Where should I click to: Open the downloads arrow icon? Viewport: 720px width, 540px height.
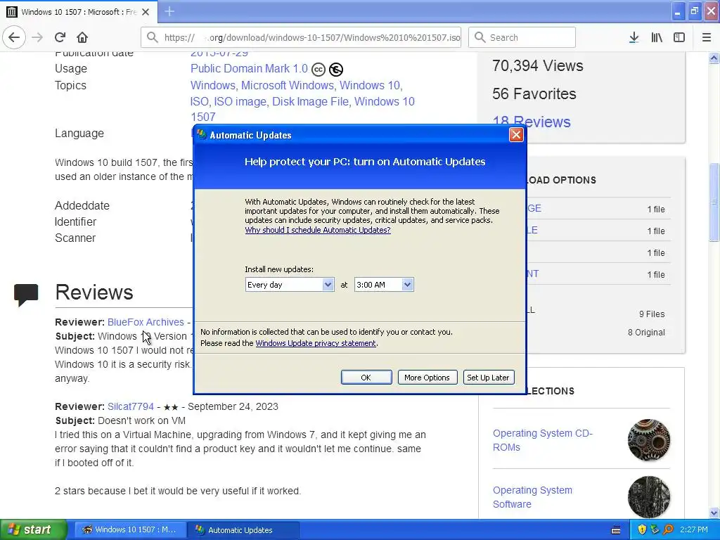[634, 37]
